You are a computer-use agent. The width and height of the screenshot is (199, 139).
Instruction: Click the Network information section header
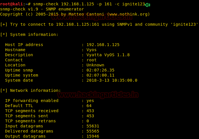30,90
